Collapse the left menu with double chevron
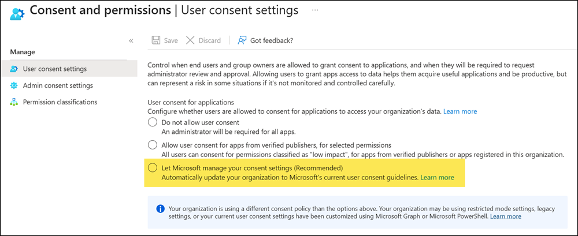Screen dimensions: 578x236 [131, 40]
